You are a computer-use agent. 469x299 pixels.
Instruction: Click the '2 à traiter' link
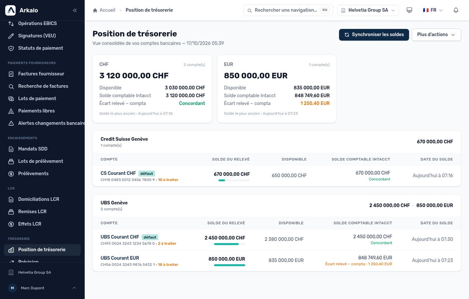click(167, 243)
